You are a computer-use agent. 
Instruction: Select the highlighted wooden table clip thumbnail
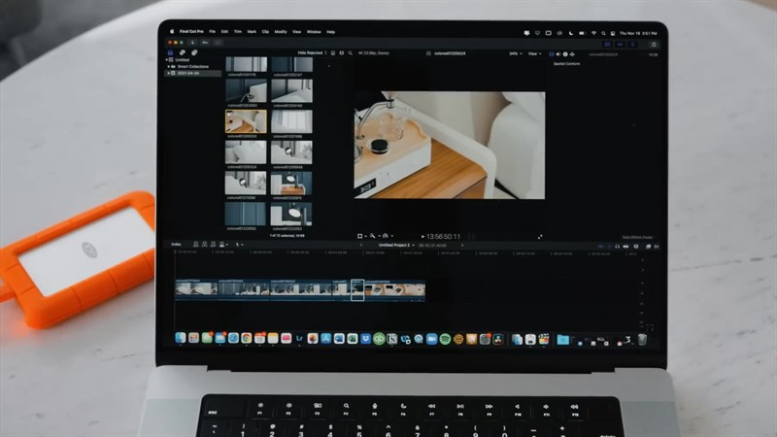[x=246, y=121]
